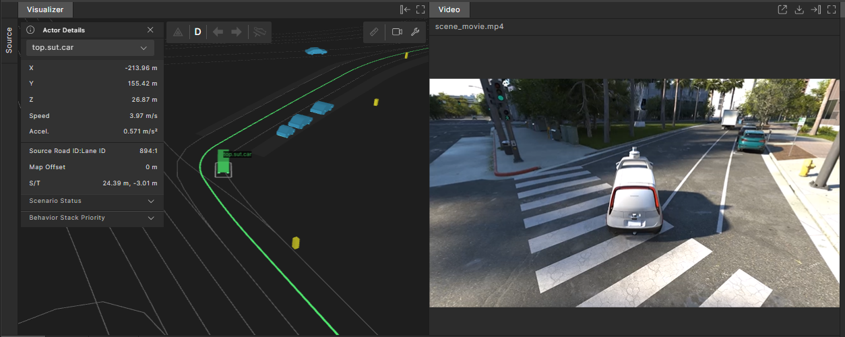The height and width of the screenshot is (337, 845).
Task: Expand the Video panel to fullscreen
Action: [x=833, y=9]
